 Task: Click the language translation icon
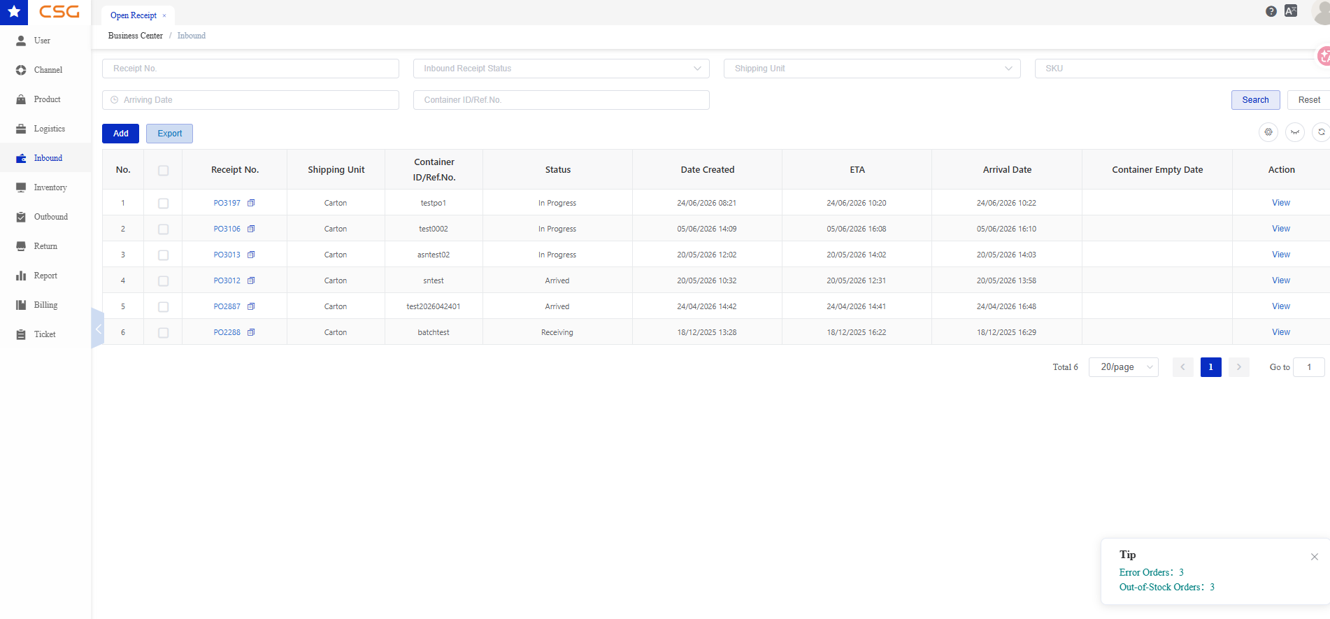[1291, 10]
